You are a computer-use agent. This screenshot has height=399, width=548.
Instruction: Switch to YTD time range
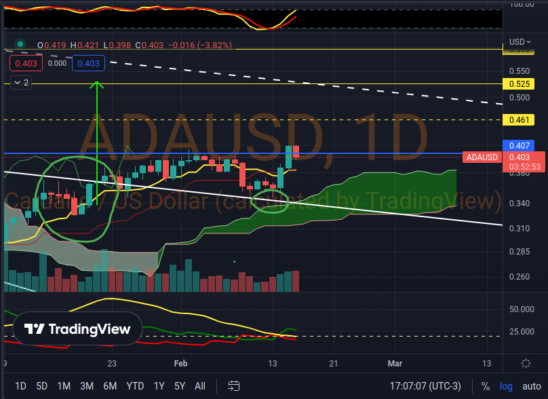tap(135, 386)
